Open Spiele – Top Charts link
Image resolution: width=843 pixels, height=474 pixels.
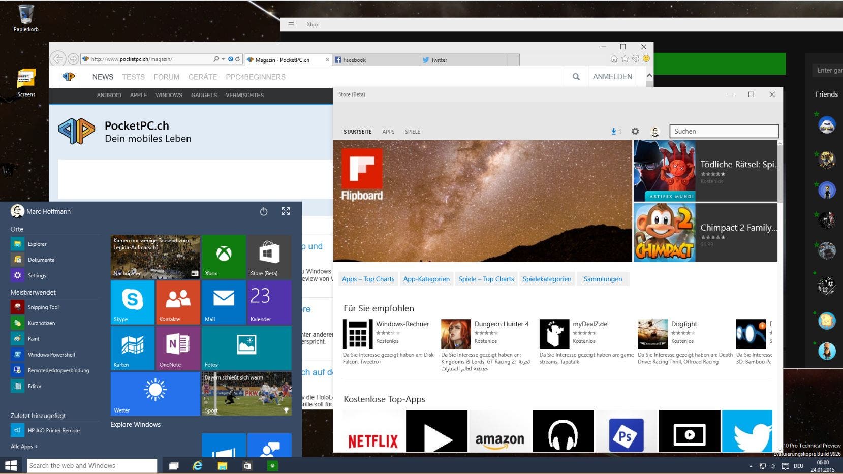point(486,279)
